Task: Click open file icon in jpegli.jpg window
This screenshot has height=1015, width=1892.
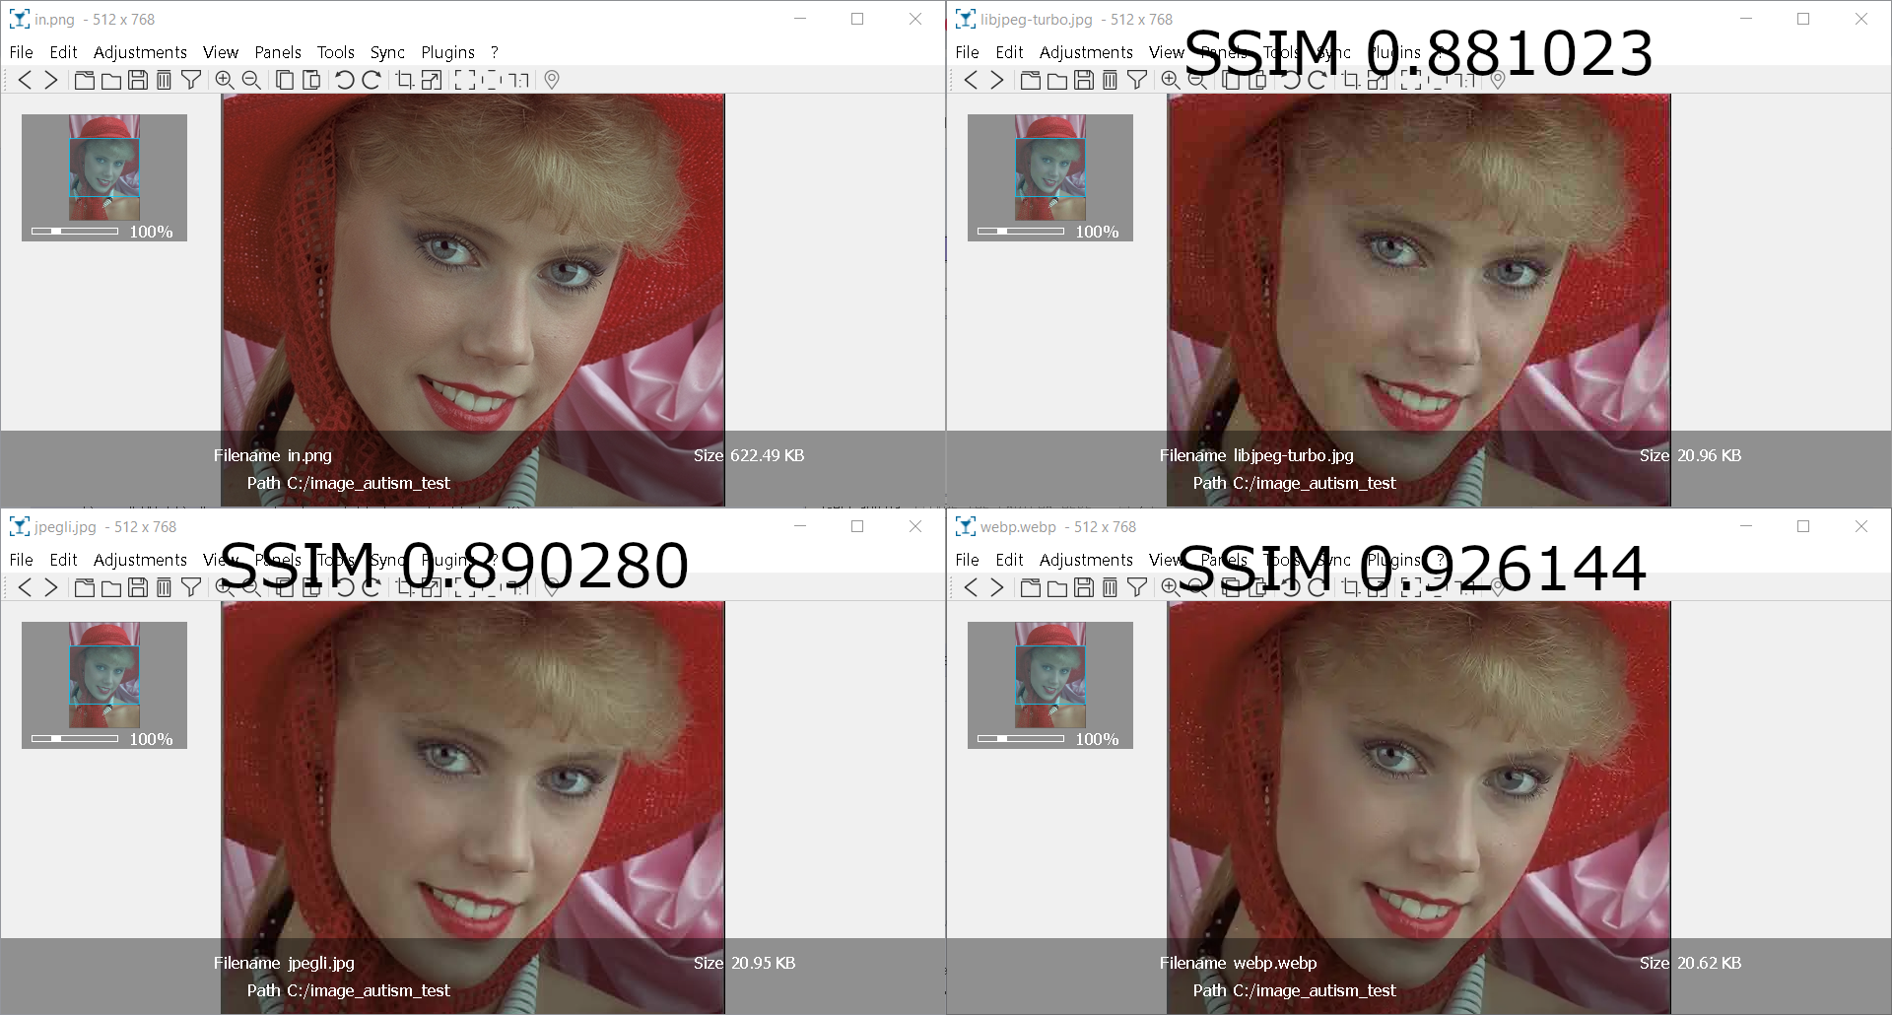Action: coord(85,587)
